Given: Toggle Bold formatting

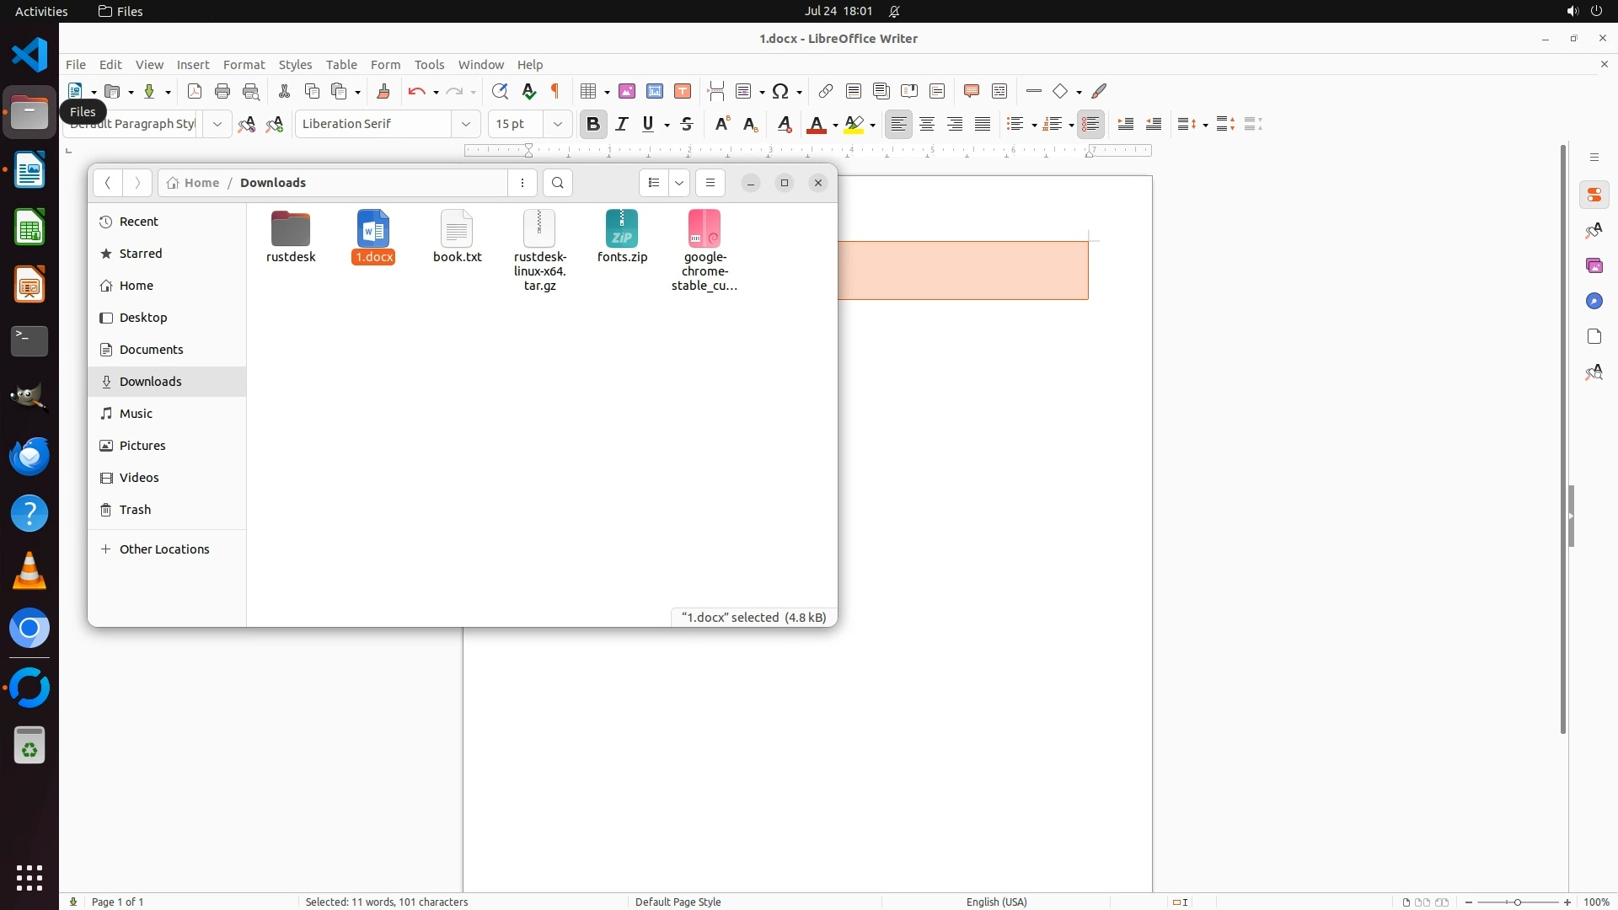Looking at the screenshot, I should click(x=593, y=124).
